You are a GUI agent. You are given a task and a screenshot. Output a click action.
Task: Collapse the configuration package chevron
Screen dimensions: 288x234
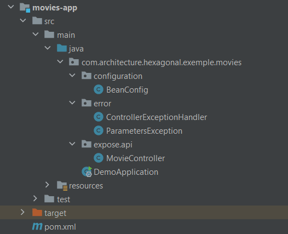72,75
